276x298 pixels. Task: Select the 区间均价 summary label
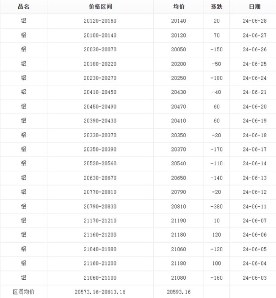click(24, 292)
